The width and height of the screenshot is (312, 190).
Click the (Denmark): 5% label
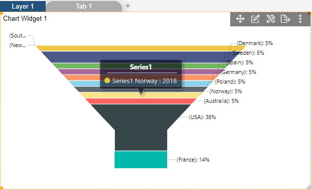[255, 43]
